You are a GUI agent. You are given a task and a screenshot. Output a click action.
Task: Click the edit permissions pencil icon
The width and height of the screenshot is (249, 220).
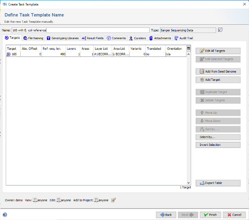[x=114, y=200]
